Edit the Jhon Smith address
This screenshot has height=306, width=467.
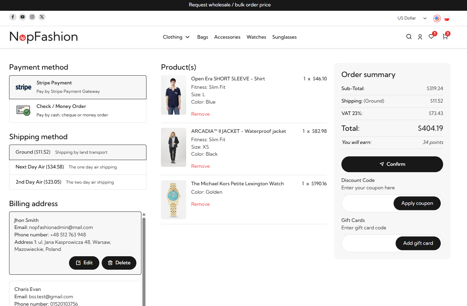coord(84,263)
